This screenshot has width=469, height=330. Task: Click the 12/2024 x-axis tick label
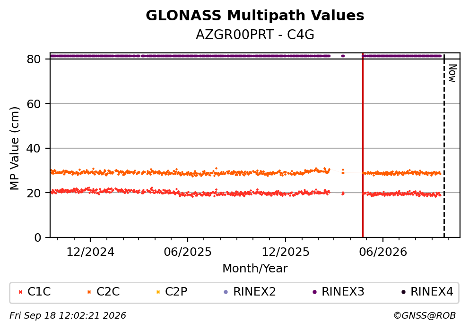click(90, 253)
